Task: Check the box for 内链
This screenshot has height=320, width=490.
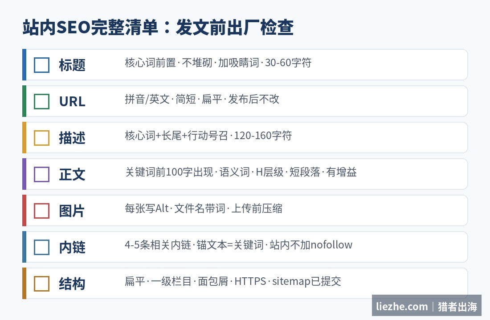Action: (x=41, y=247)
